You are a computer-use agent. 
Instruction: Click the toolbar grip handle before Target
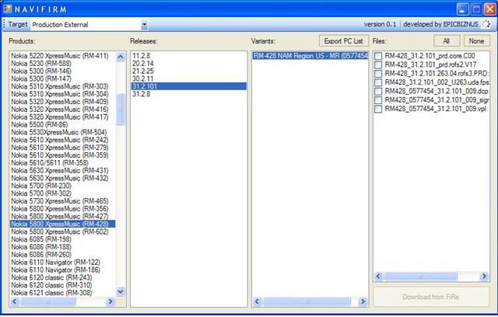[4, 24]
